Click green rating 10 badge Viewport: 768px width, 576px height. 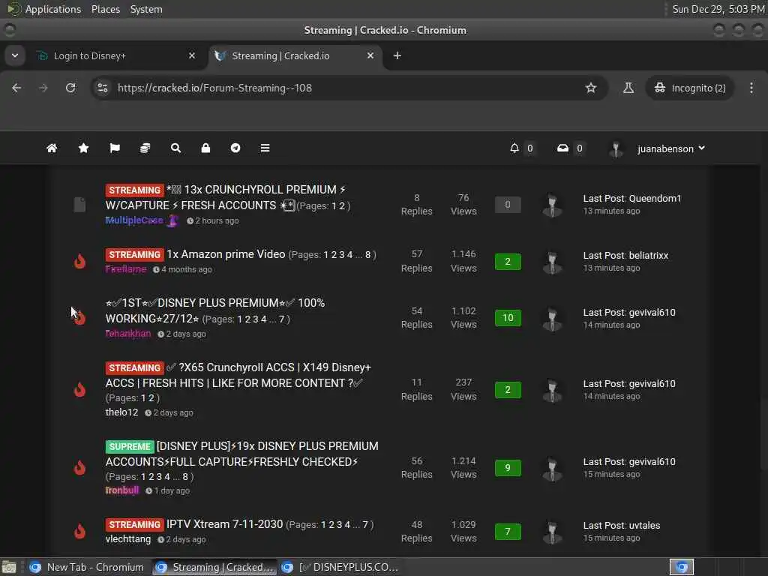click(x=508, y=318)
